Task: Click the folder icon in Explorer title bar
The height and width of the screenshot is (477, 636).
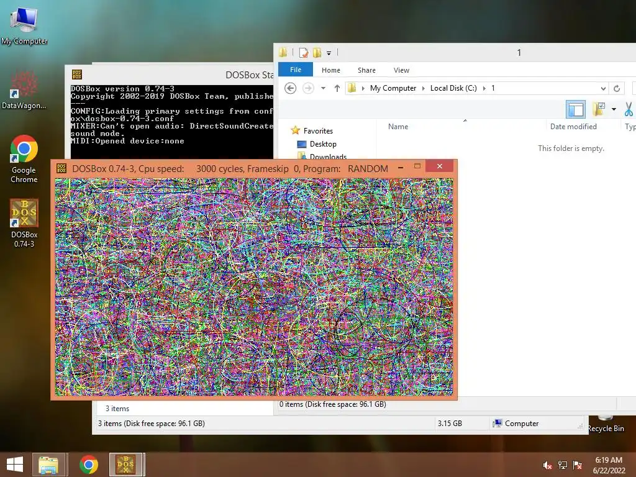Action: [x=283, y=52]
